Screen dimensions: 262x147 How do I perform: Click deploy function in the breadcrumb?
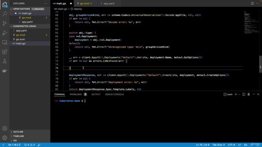78,9
